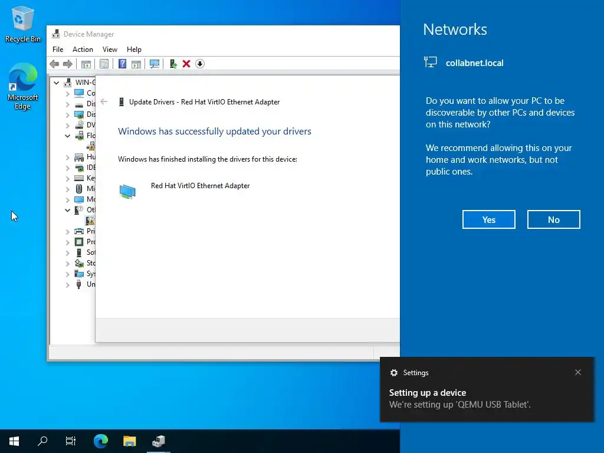The height and width of the screenshot is (453, 604).
Task: Select the System devices category icon
Action: (79, 274)
